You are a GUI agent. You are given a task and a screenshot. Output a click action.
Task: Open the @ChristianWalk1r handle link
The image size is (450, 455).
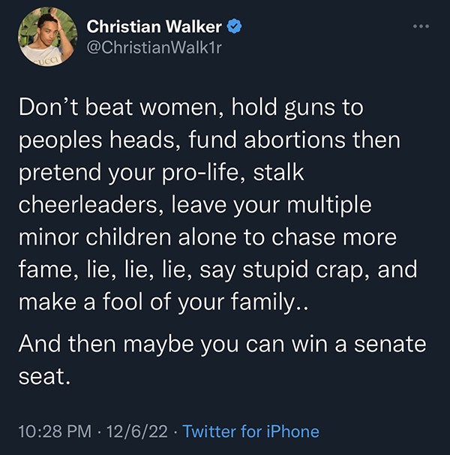148,49
